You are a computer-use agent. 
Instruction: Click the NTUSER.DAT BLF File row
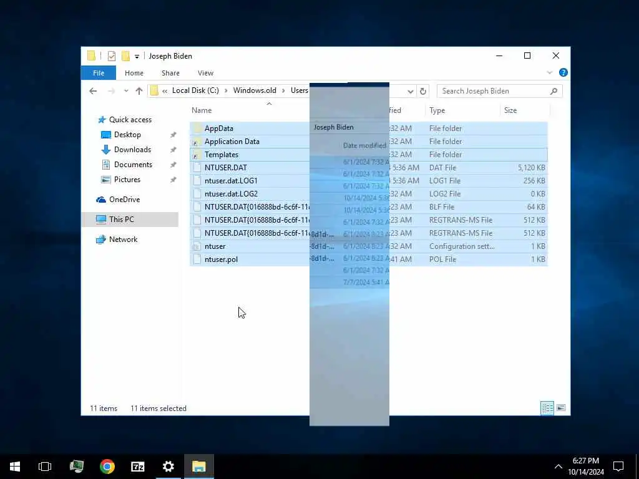pos(368,207)
